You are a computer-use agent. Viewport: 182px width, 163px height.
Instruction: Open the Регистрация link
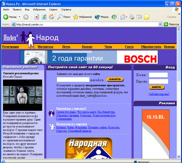[11, 47]
